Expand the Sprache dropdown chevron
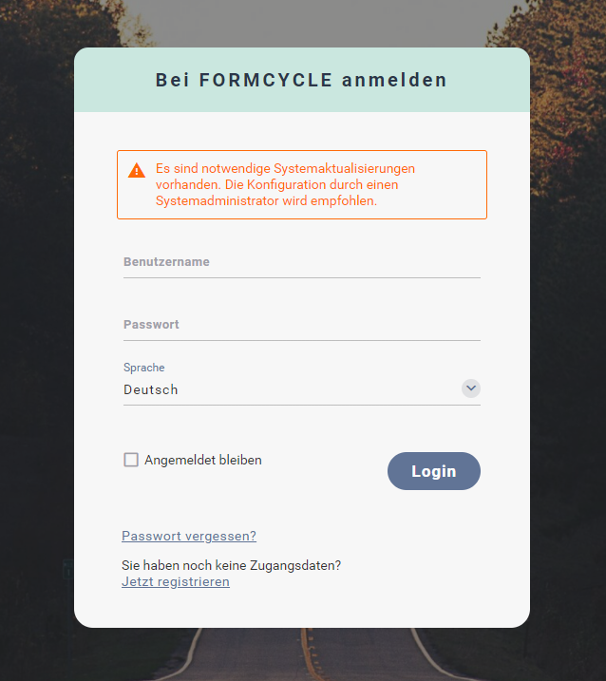The height and width of the screenshot is (681, 606). (471, 388)
